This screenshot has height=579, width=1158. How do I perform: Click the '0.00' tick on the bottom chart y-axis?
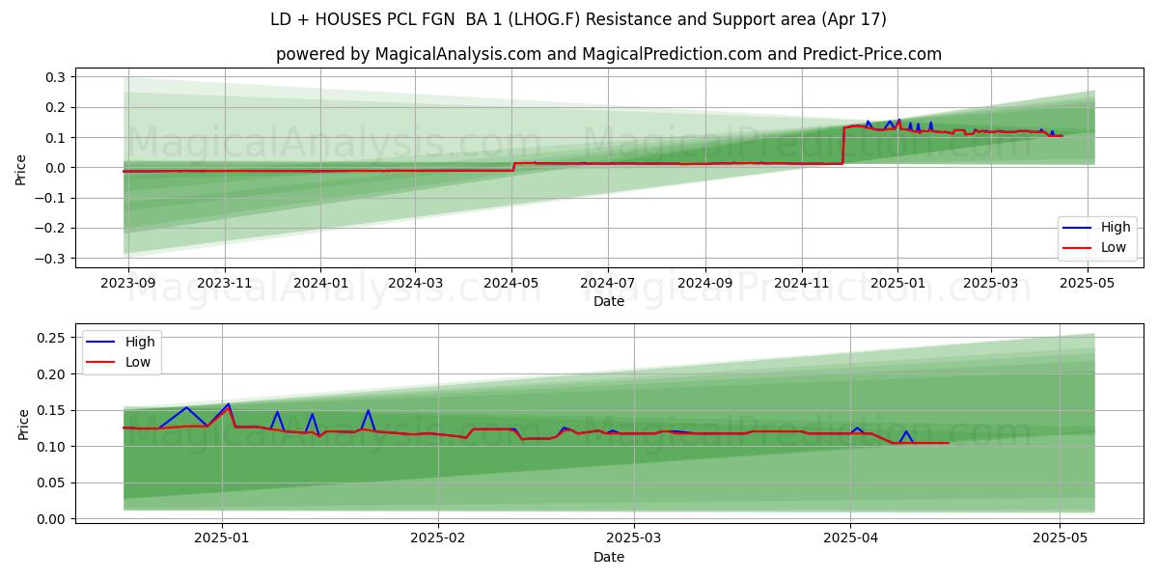pyautogui.click(x=52, y=519)
